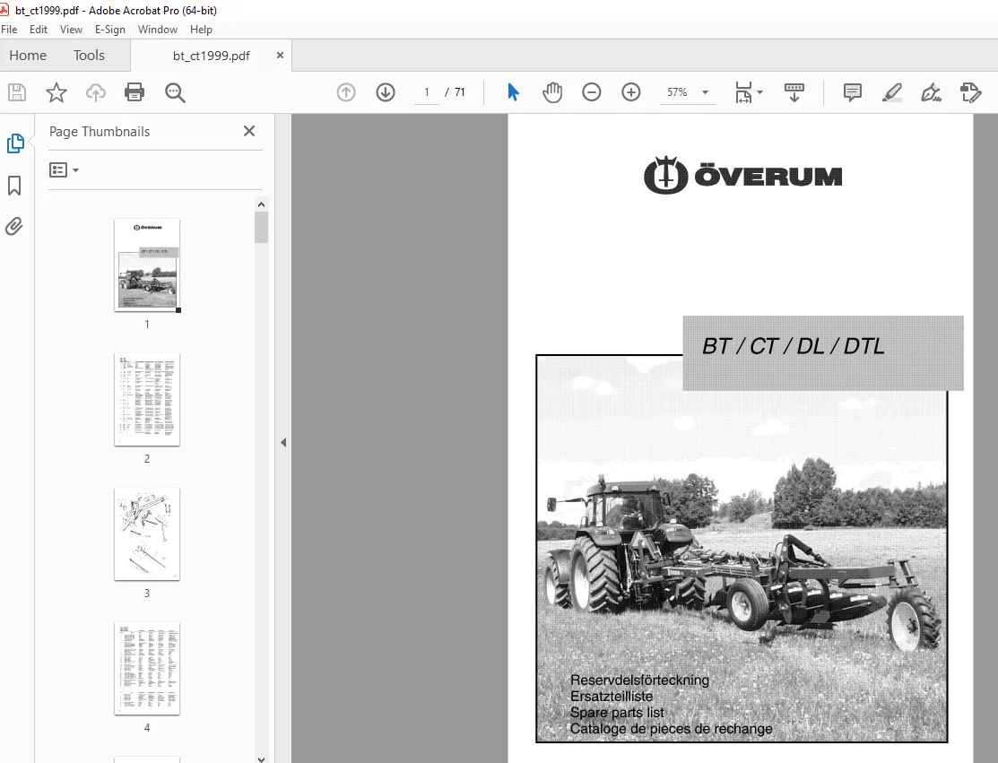This screenshot has width=998, height=763.
Task: Select page 3 thumbnail
Action: pyautogui.click(x=147, y=533)
